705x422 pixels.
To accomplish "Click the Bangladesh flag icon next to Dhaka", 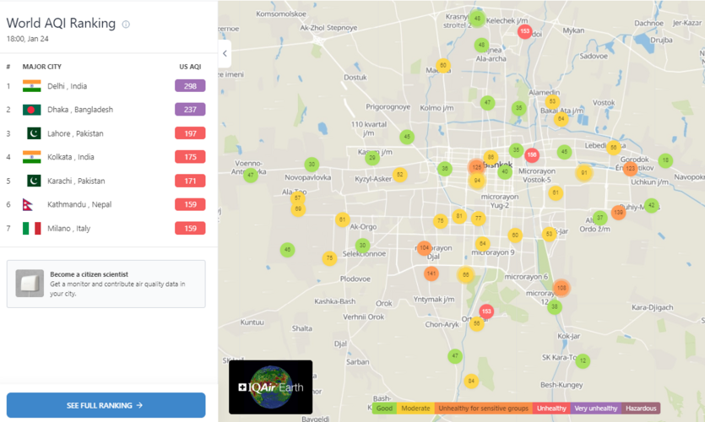I will 32,110.
